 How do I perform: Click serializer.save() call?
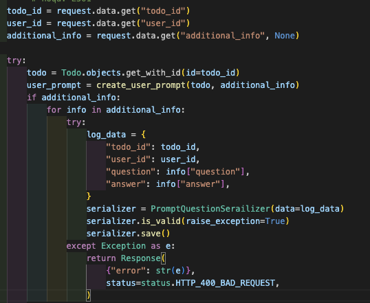pos(128,234)
